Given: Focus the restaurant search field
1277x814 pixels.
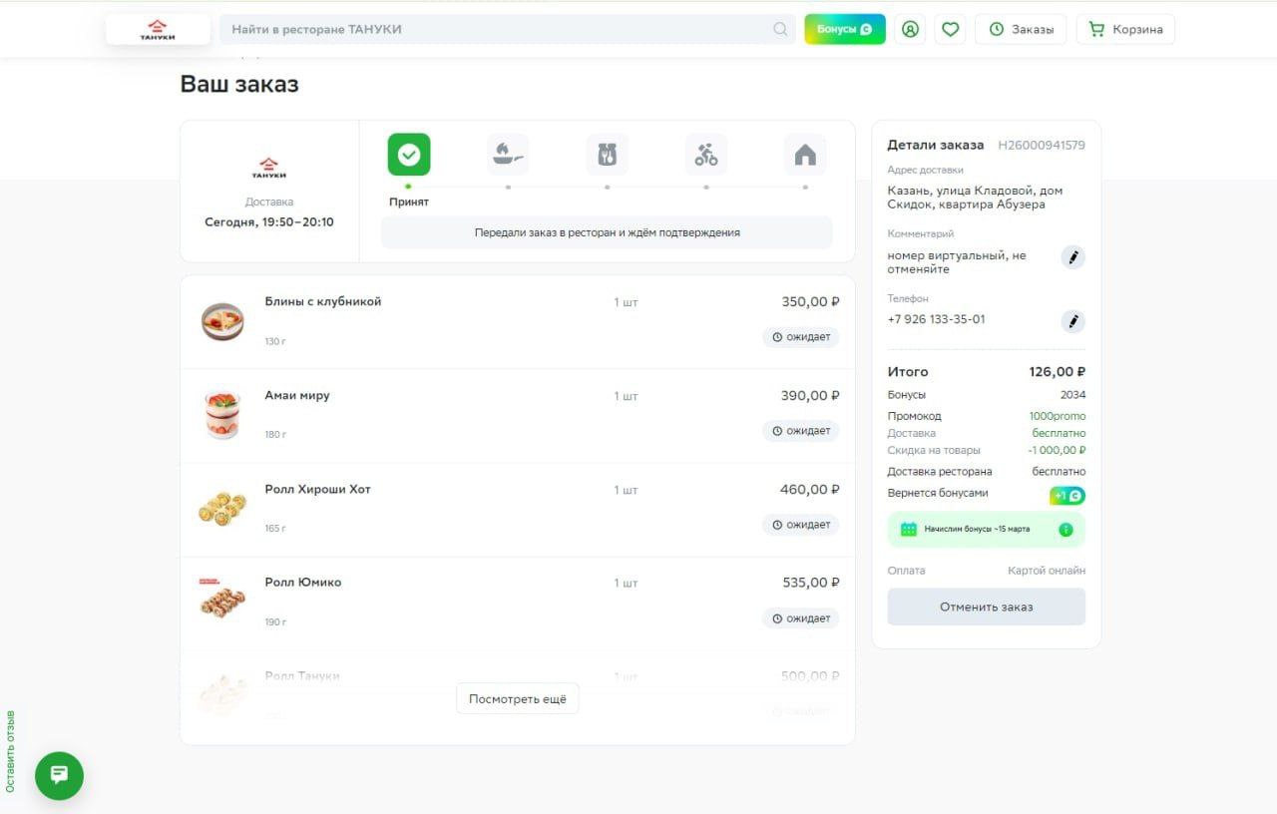Looking at the screenshot, I should pos(499,30).
